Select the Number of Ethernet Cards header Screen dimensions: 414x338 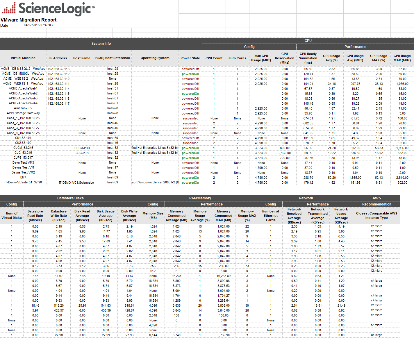point(271,216)
